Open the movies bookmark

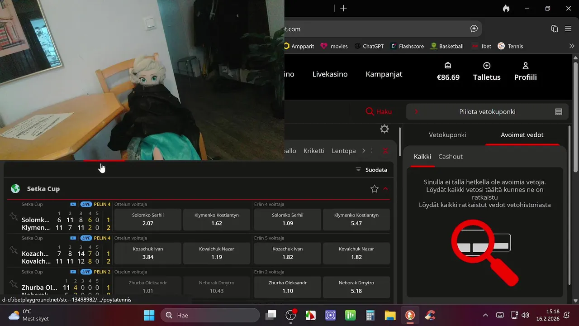[x=334, y=46]
